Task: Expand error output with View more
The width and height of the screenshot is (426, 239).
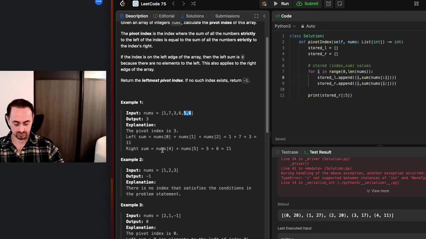Action: pos(378,191)
